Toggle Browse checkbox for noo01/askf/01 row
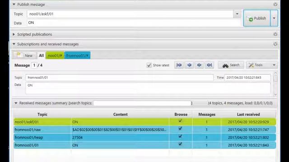The height and width of the screenshot is (162, 289). click(x=180, y=121)
